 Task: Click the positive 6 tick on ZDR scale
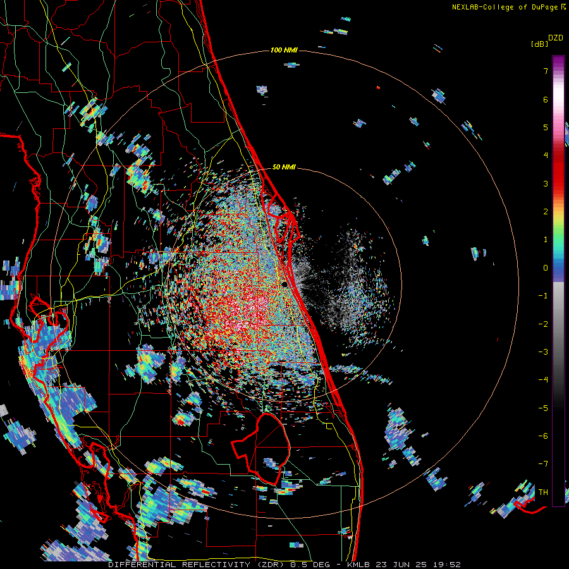point(546,99)
